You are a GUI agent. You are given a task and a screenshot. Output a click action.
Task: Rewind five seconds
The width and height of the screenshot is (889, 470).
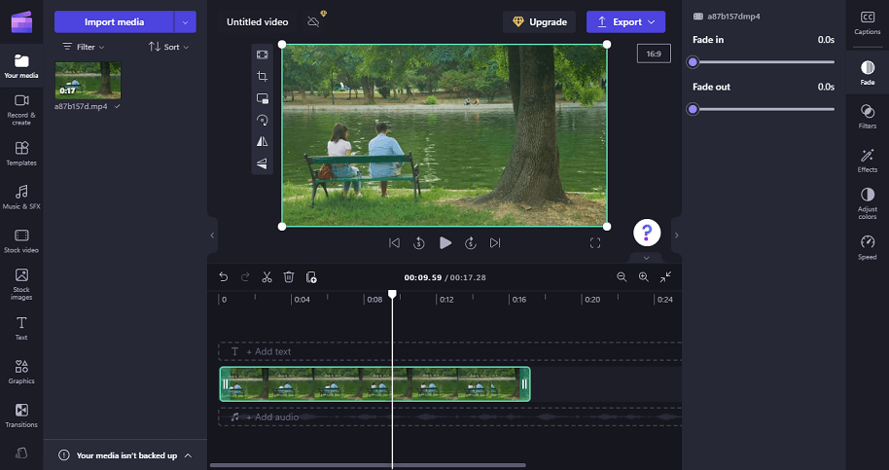point(419,243)
